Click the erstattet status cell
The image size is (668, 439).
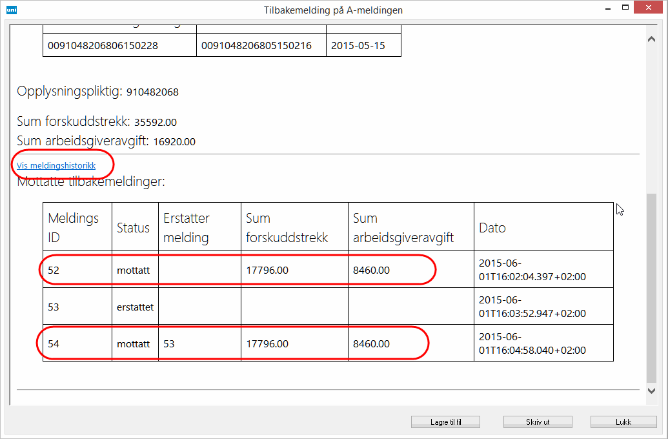[x=135, y=307]
